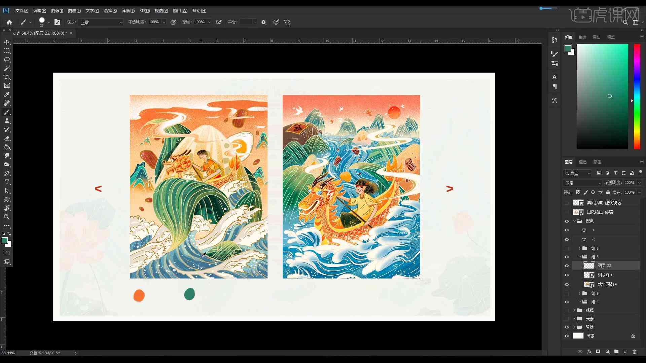Switch to the 色板 tab
The image size is (646, 363).
click(x=582, y=37)
